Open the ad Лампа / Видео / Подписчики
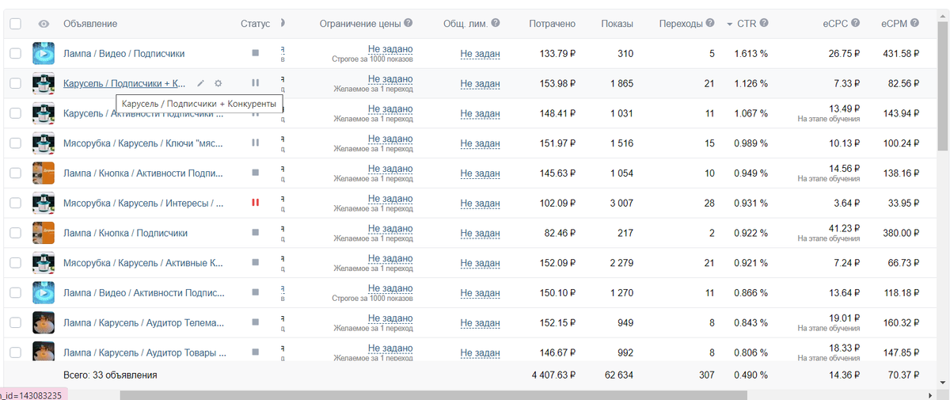This screenshot has height=400, width=950. (124, 54)
